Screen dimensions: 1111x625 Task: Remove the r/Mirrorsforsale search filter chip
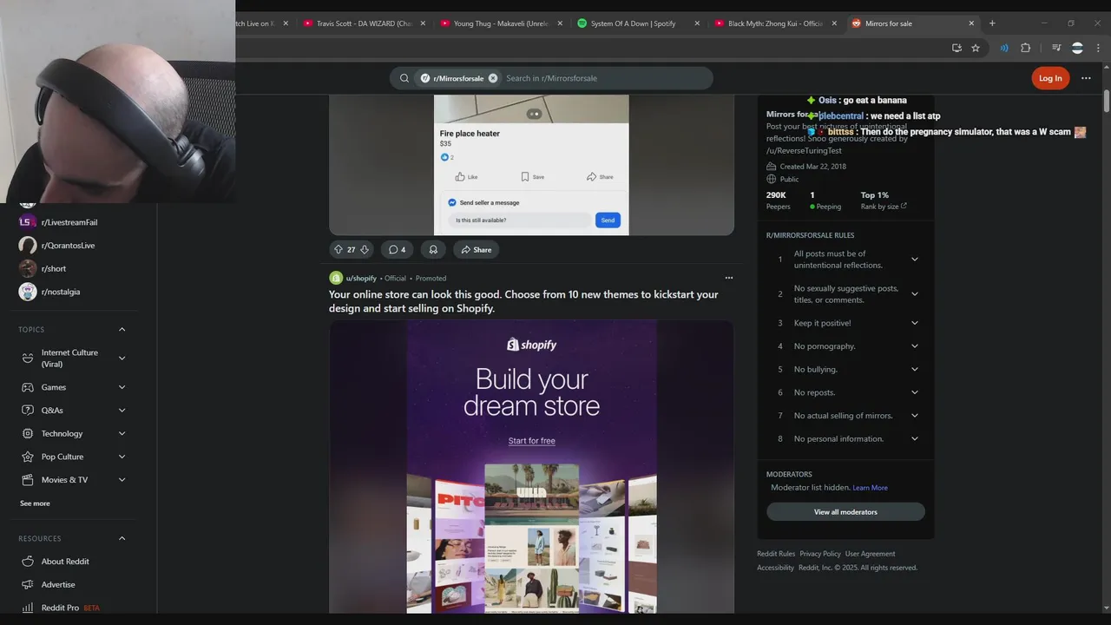pos(493,78)
